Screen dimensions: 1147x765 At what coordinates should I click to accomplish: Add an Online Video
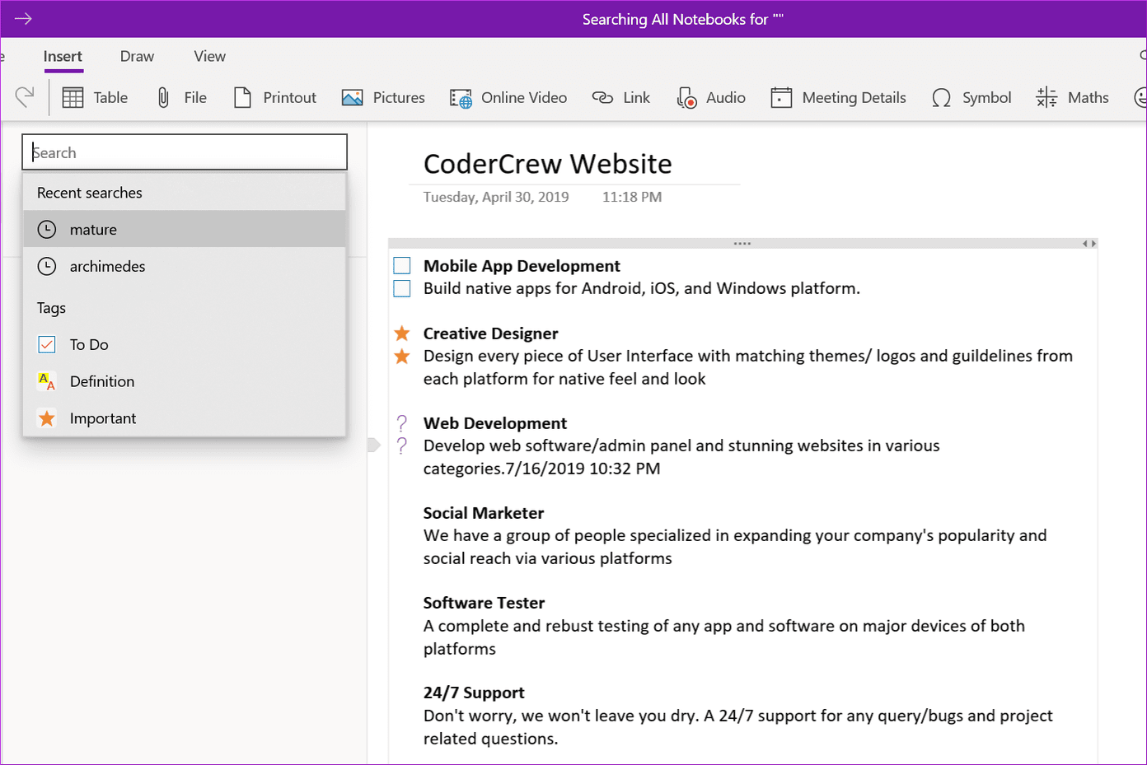point(508,97)
